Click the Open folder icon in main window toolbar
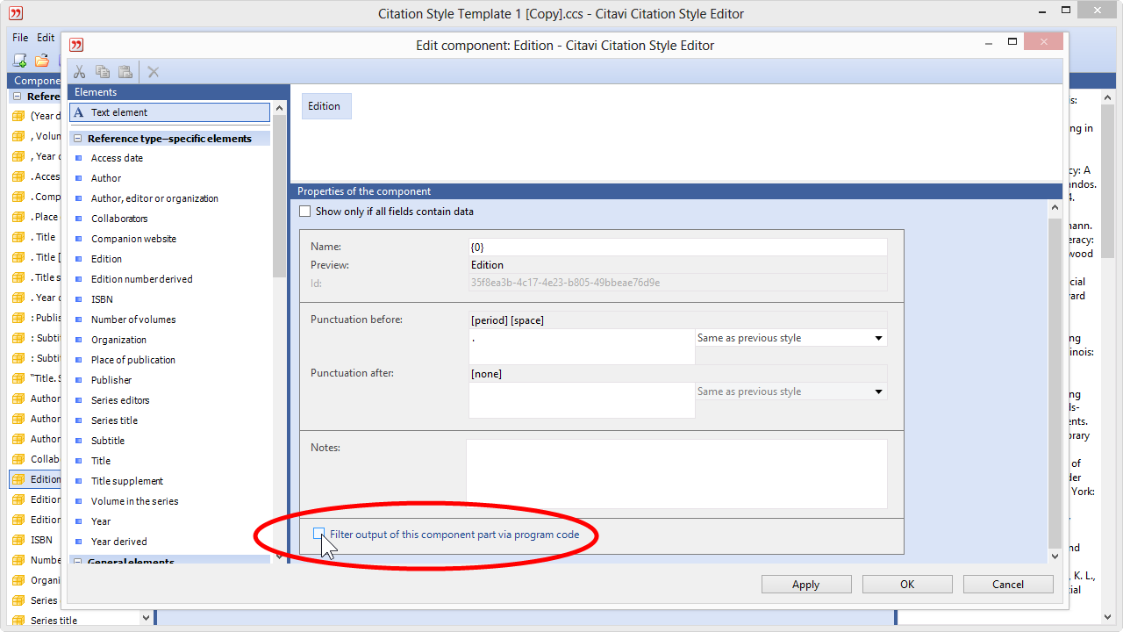The height and width of the screenshot is (632, 1123). click(x=41, y=61)
